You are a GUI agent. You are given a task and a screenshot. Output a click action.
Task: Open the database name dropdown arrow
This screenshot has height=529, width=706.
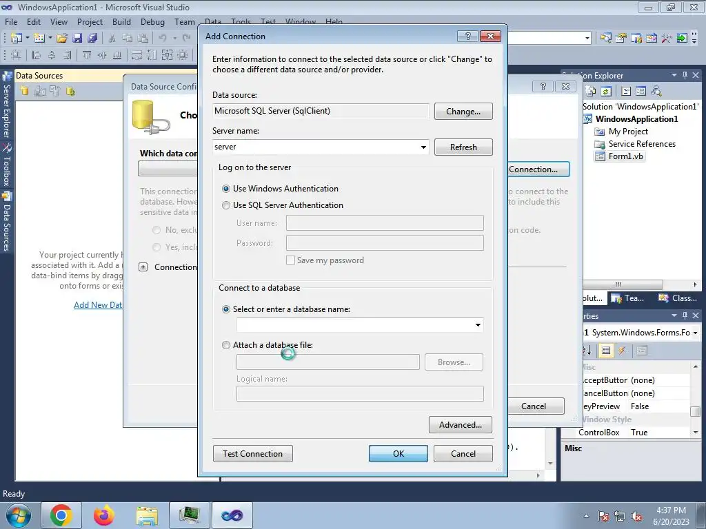478,325
